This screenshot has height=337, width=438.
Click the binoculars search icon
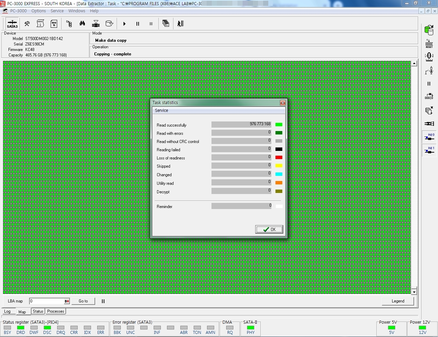(x=82, y=24)
